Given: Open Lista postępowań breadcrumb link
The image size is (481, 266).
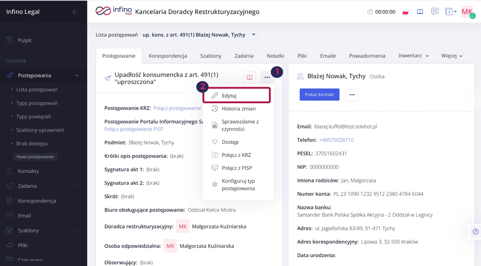Looking at the screenshot, I should (116, 35).
